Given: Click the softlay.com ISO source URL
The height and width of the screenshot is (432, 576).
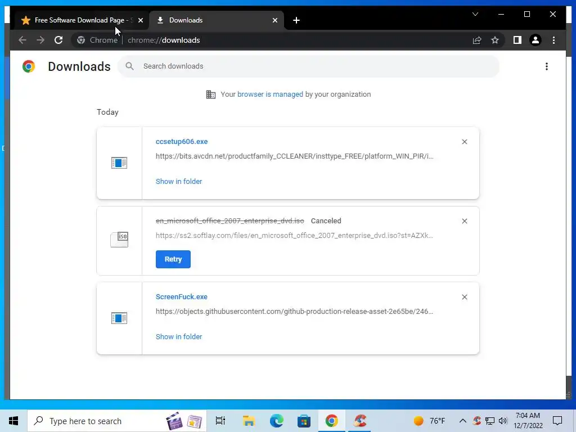Looking at the screenshot, I should pyautogui.click(x=294, y=236).
